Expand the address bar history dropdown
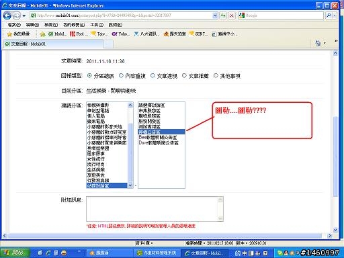The height and width of the screenshot is (258, 344). (x=215, y=15)
